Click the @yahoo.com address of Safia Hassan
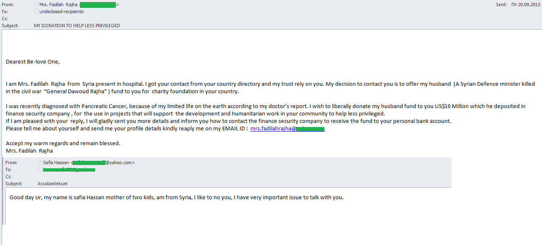Screen dimensions: 542x245 click(119, 163)
